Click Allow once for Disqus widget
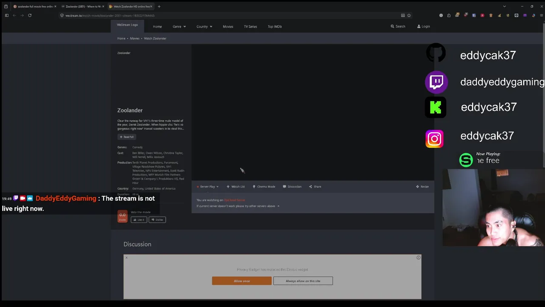Image resolution: width=545 pixels, height=307 pixels. tap(242, 281)
